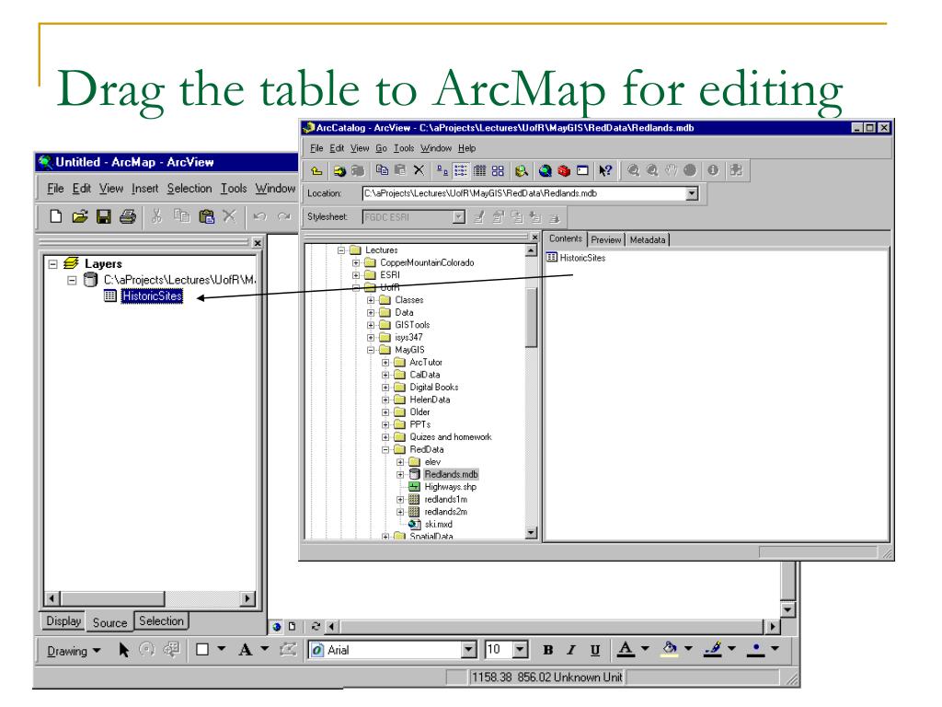Click Refresh view icon below map

(x=316, y=626)
